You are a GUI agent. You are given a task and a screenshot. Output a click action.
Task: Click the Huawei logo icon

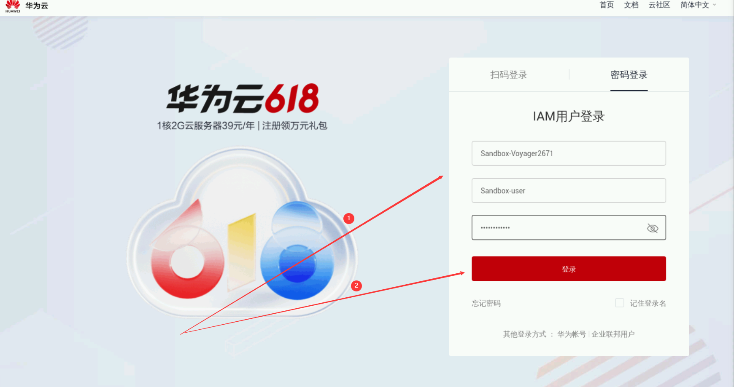[13, 6]
